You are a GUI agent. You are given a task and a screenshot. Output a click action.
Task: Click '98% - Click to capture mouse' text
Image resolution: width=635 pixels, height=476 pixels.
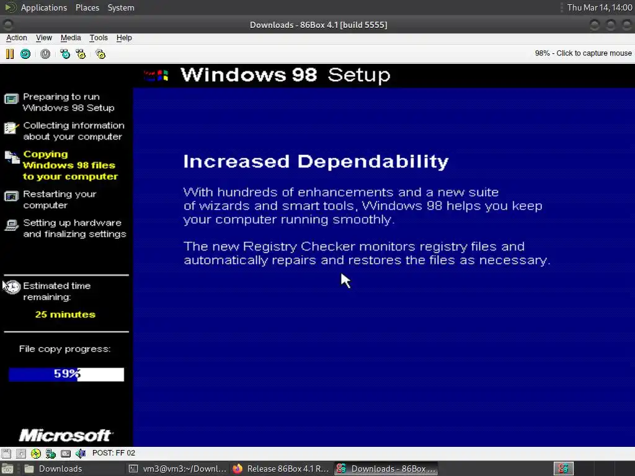(583, 53)
